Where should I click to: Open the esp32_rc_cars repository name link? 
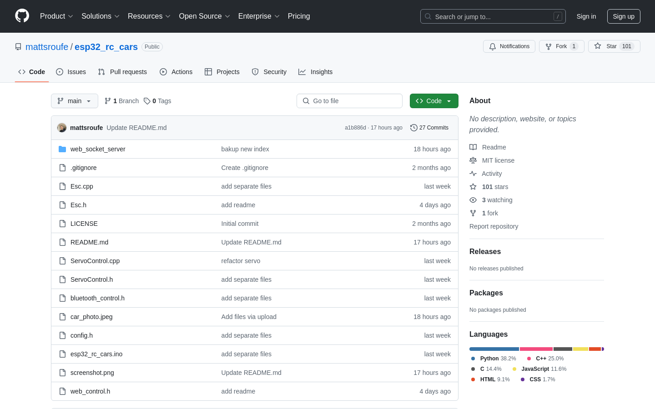coord(106,47)
